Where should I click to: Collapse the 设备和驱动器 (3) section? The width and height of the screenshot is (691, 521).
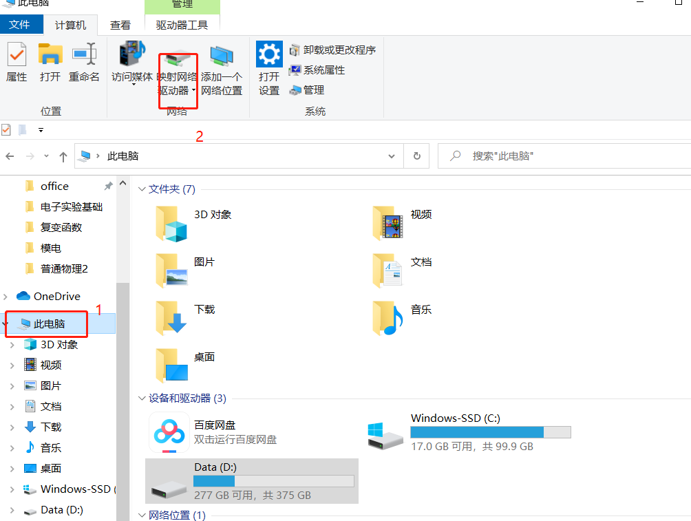tap(141, 398)
